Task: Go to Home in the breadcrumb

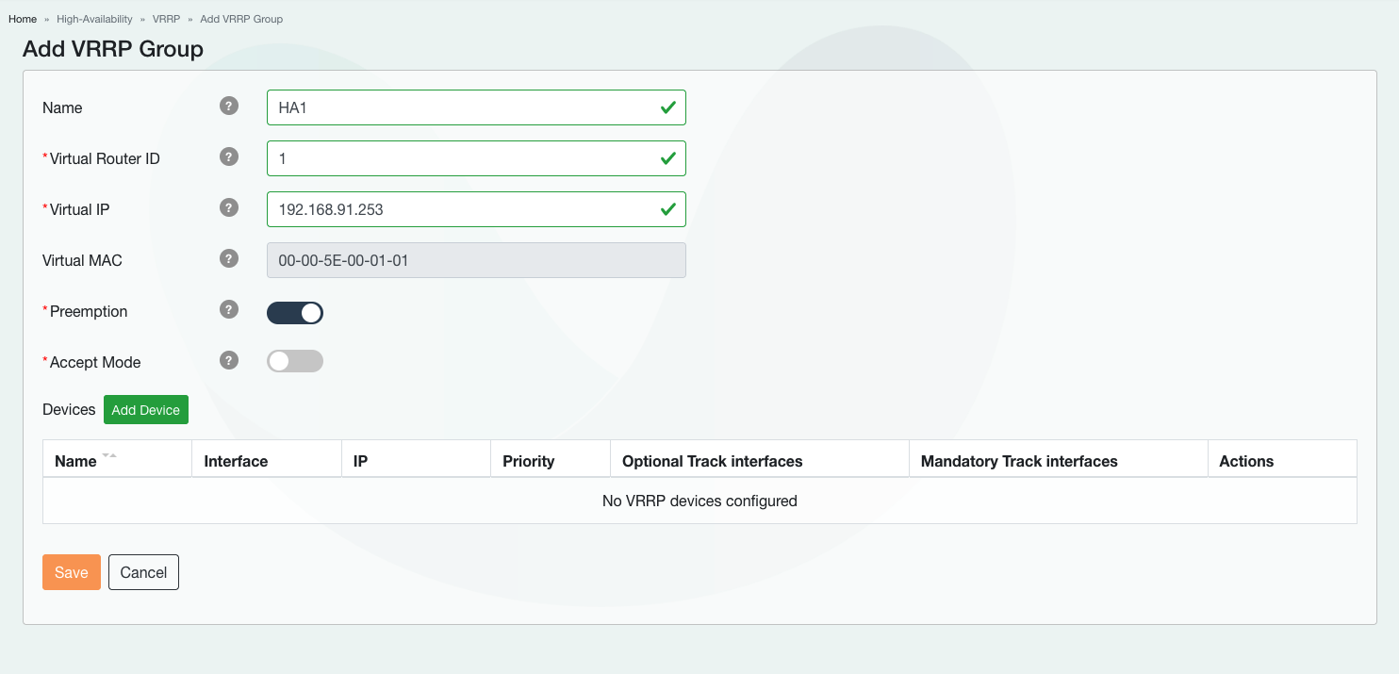Action: pyautogui.click(x=23, y=19)
